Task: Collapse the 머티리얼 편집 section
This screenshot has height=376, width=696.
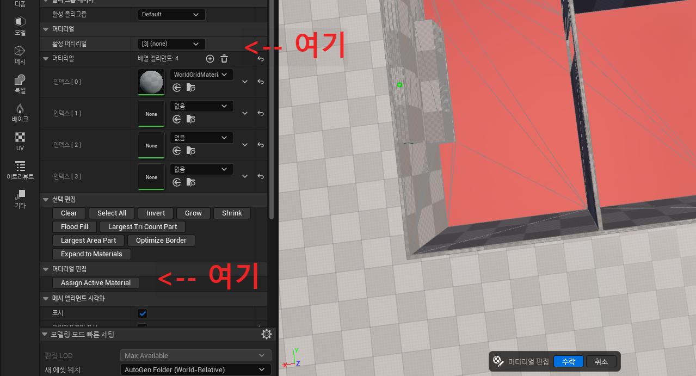Action: [x=46, y=269]
